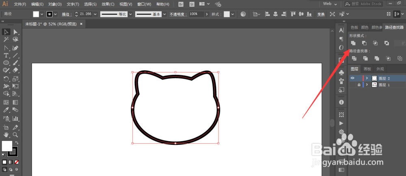Screen dimensions: 406x176
Task: Click horizontal align left icon
Action: 268,14
